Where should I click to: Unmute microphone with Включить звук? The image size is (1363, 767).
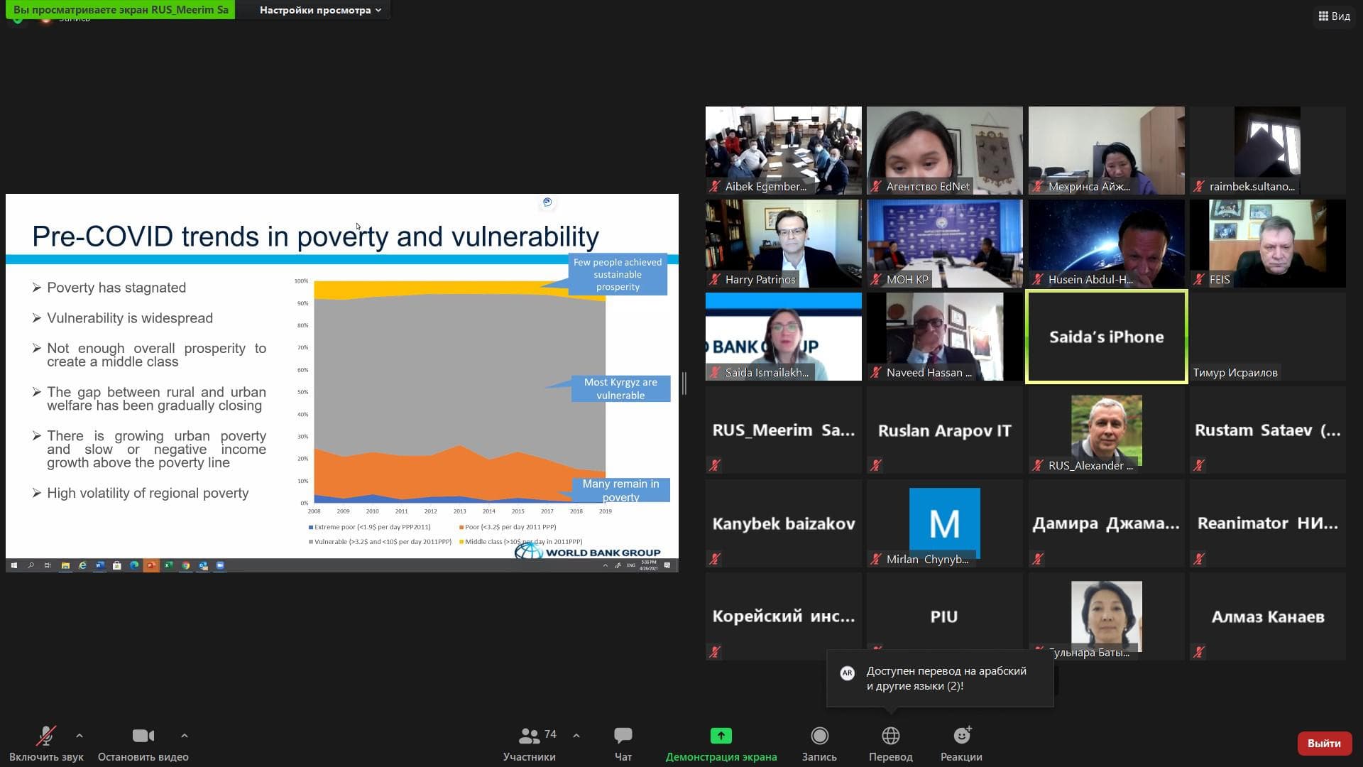point(46,743)
